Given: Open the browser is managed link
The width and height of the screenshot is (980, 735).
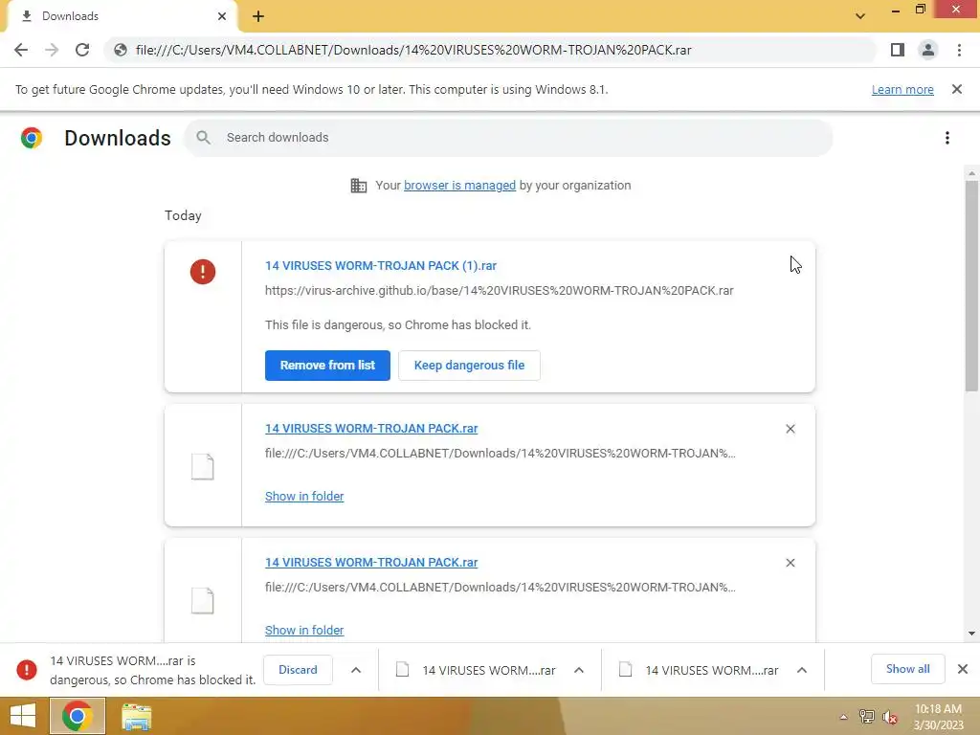Looking at the screenshot, I should point(460,186).
